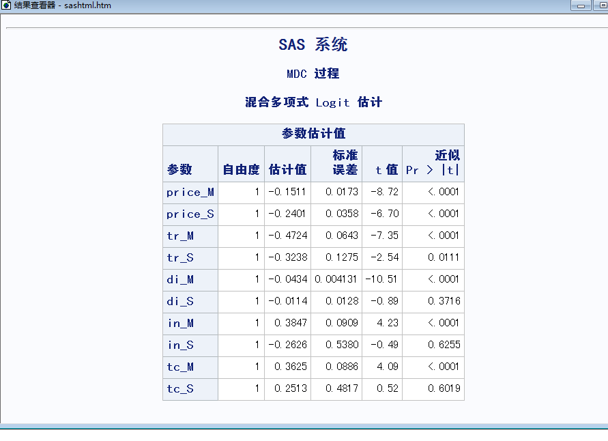Click estimate value -0.2626

[287, 345]
